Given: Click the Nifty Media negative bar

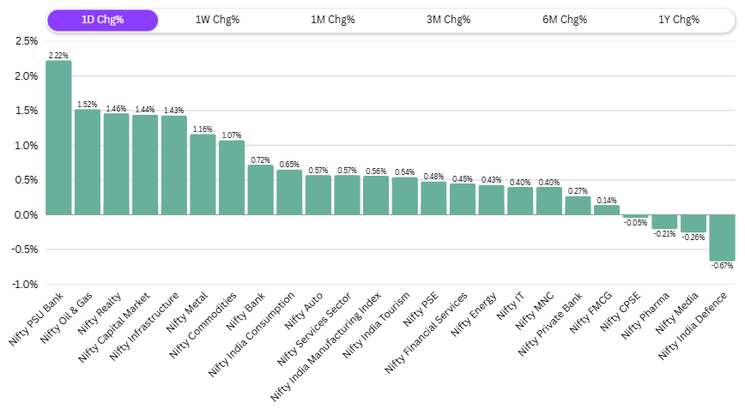Looking at the screenshot, I should (694, 224).
